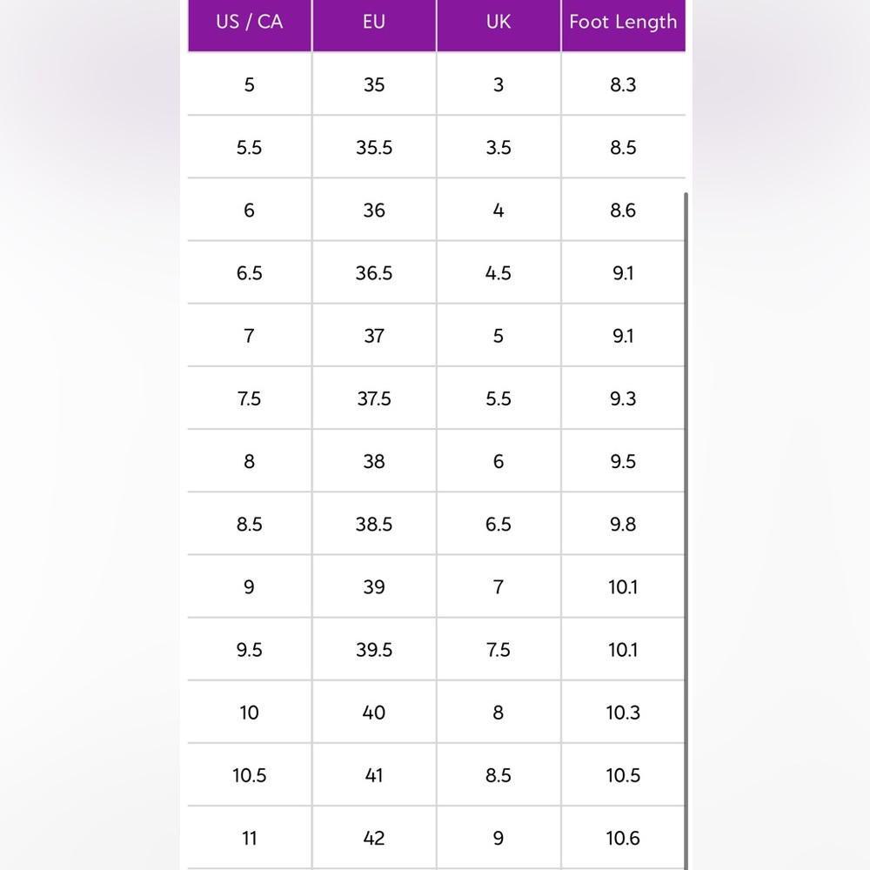Select the US size 8 cell
The height and width of the screenshot is (870, 870).
coord(250,460)
